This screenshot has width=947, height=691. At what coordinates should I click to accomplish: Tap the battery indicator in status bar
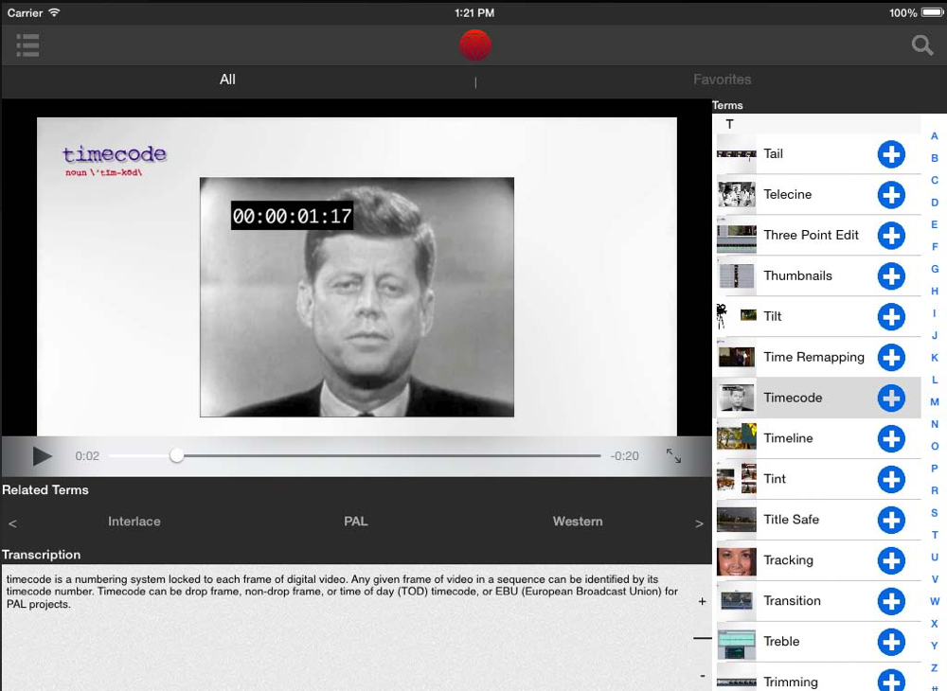pyautogui.click(x=933, y=12)
